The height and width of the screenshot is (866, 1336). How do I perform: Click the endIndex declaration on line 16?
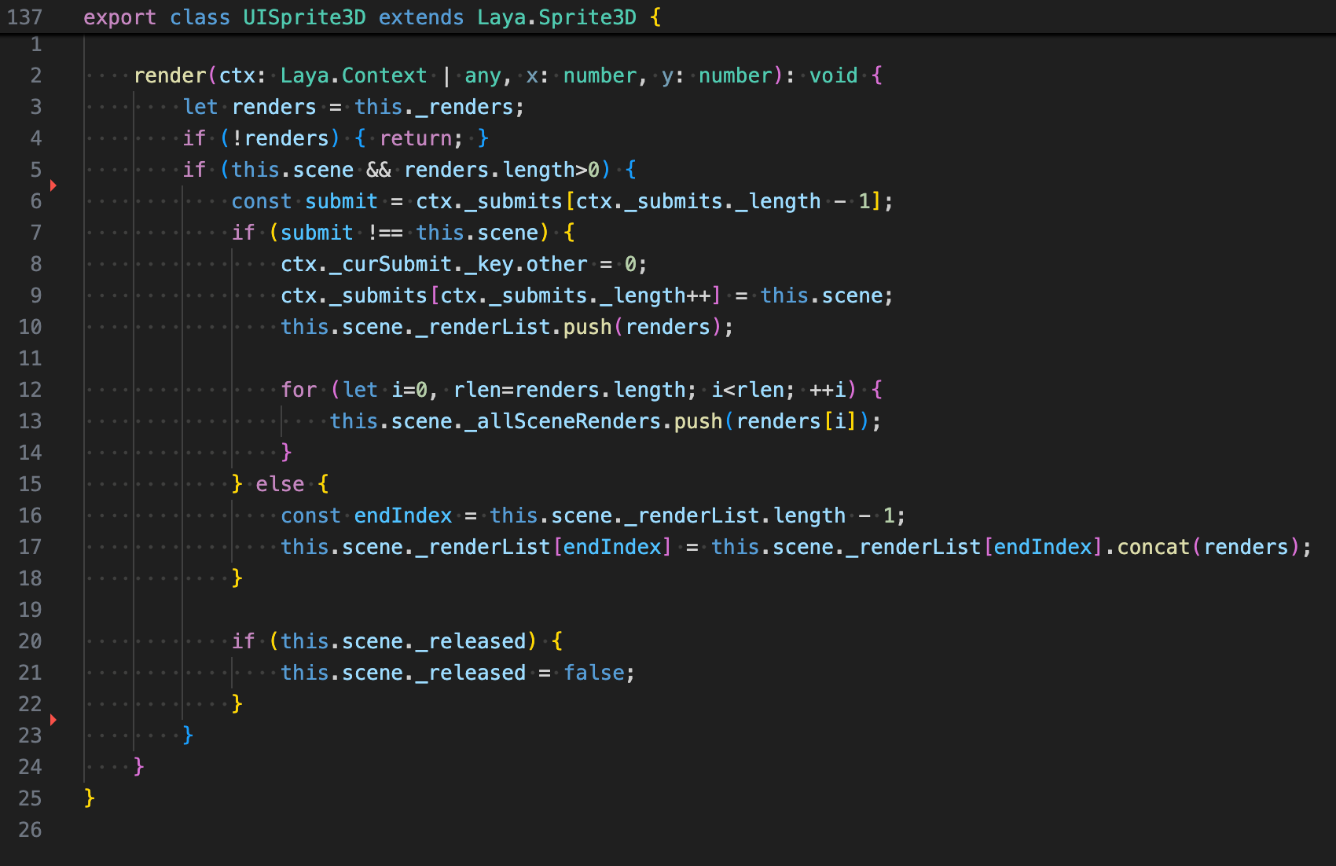[403, 516]
